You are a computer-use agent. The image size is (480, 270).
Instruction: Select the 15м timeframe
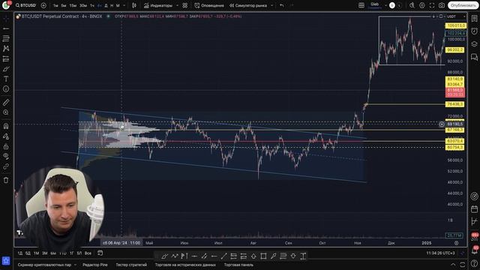(73, 5)
